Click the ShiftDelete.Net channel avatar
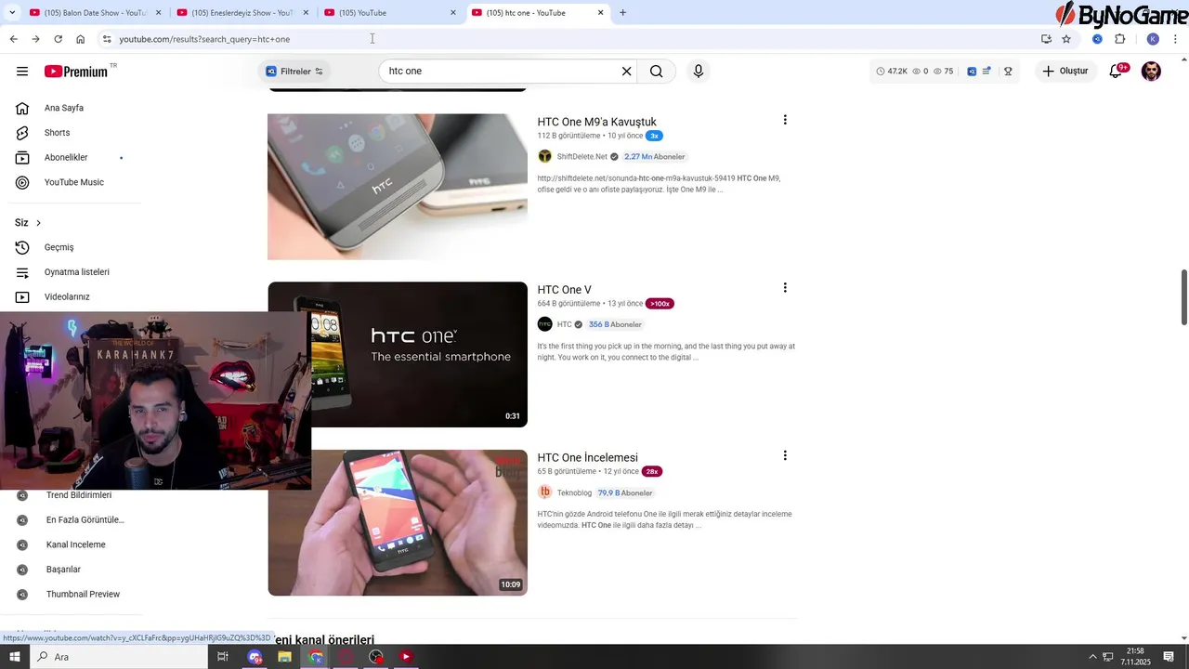Image resolution: width=1189 pixels, height=669 pixels. click(x=544, y=157)
